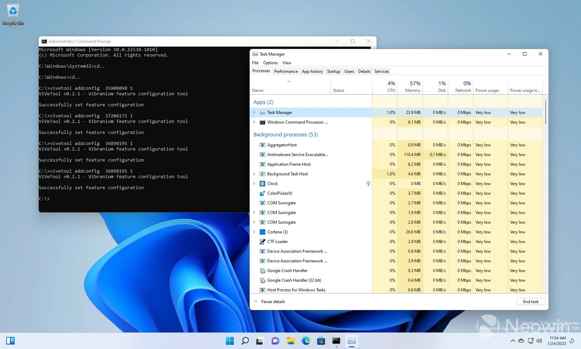Expand the Windows Command Processor process entry

pyautogui.click(x=254, y=122)
